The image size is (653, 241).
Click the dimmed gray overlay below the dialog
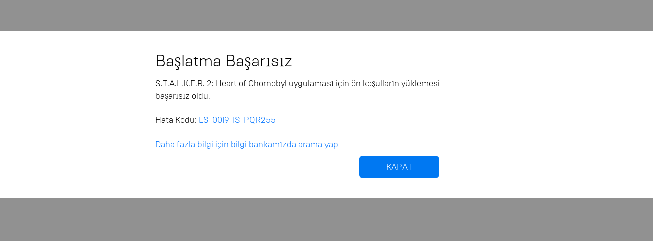coord(327,220)
